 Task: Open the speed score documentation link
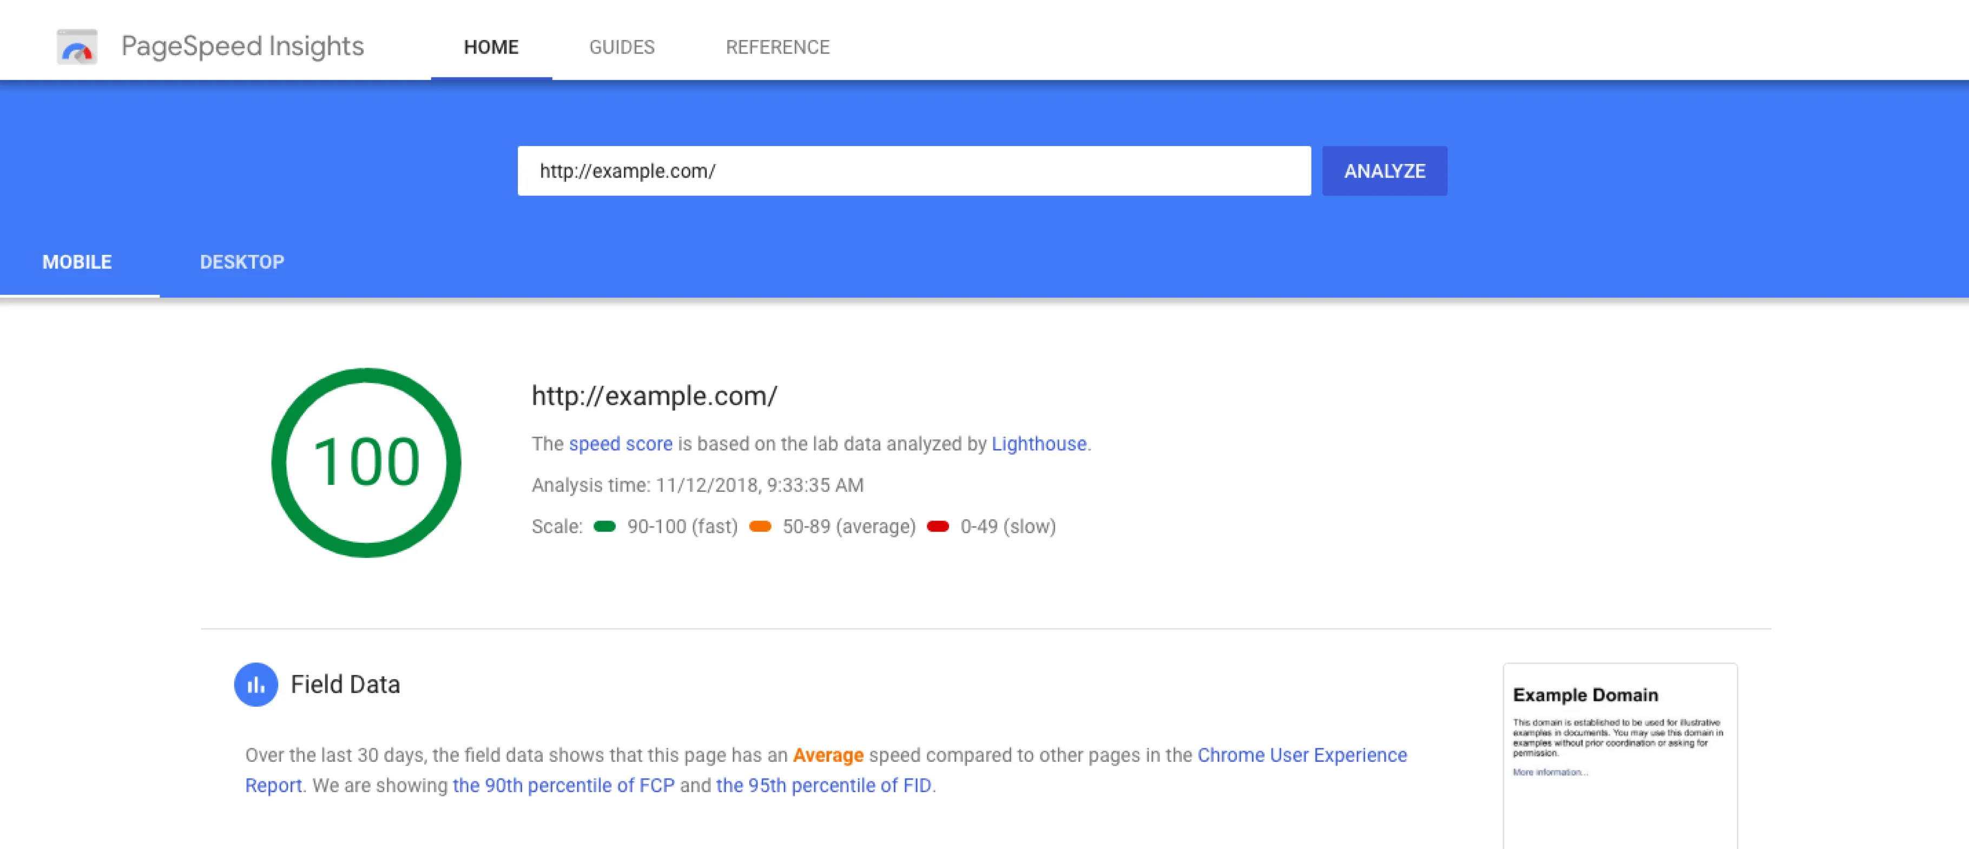[621, 443]
